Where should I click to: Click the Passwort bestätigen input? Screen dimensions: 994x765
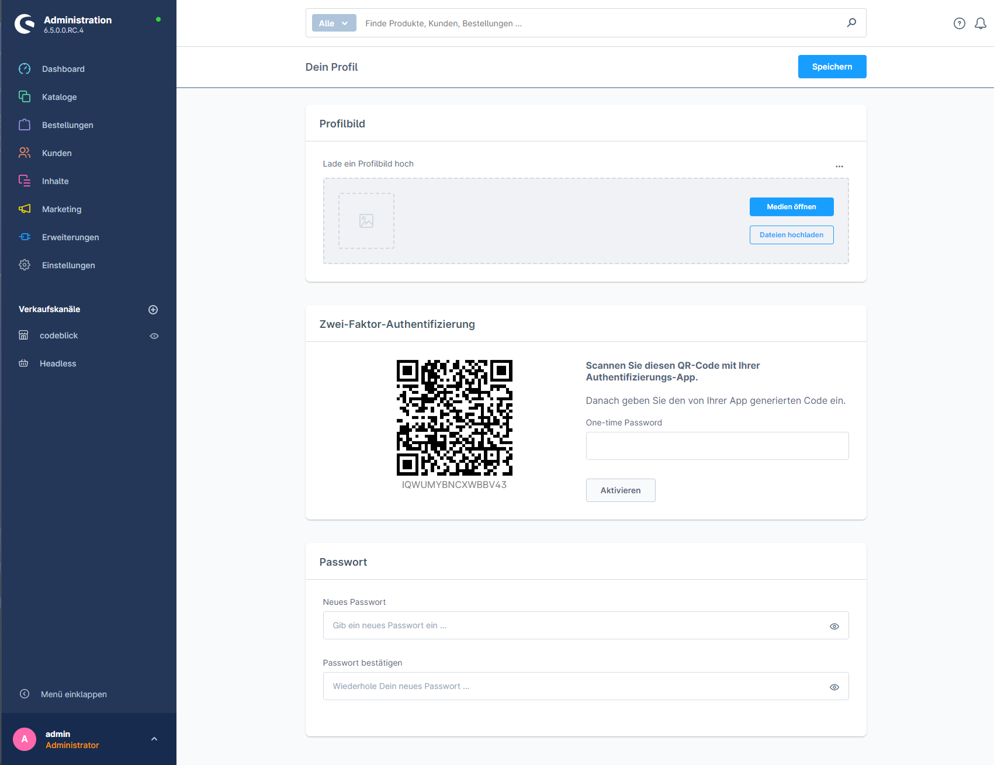(x=586, y=686)
